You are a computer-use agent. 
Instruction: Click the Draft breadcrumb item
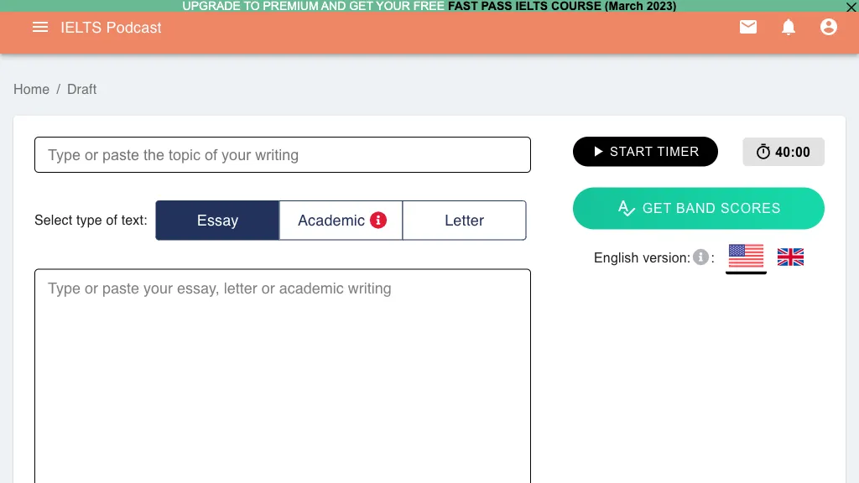tap(82, 89)
